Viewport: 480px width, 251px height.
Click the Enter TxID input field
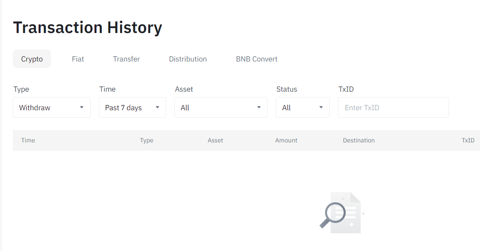tap(393, 107)
